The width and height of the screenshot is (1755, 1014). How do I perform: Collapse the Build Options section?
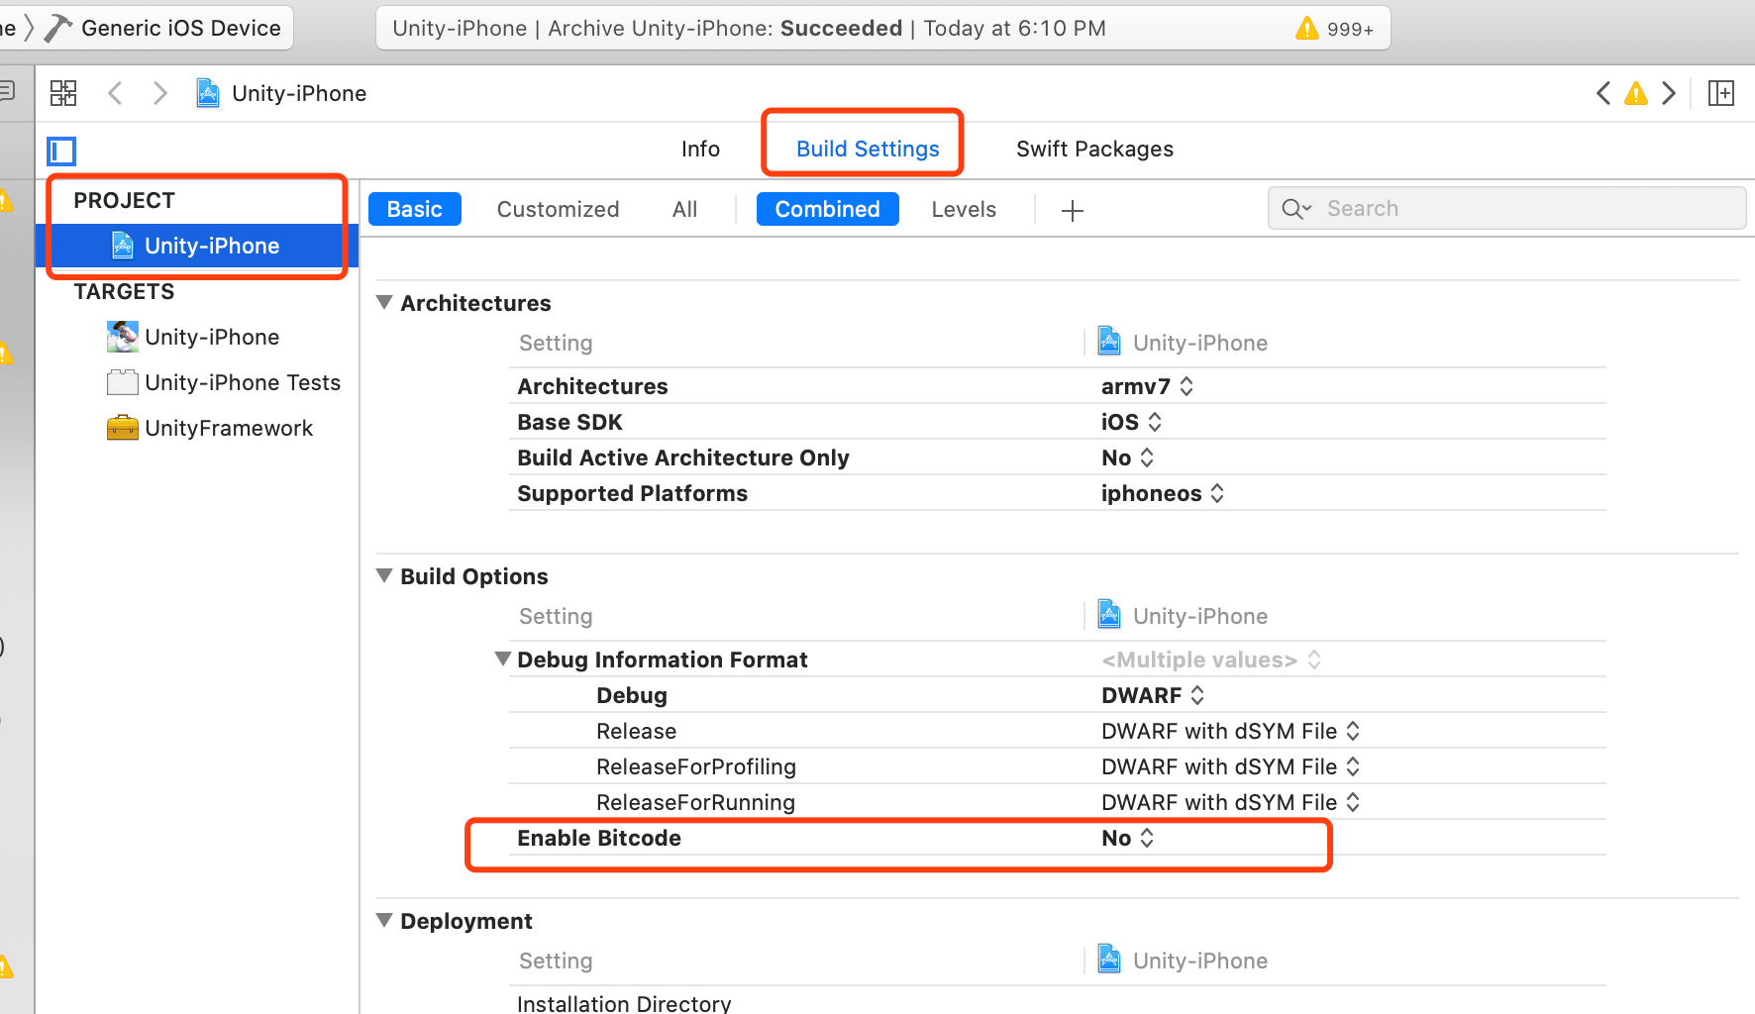384,575
